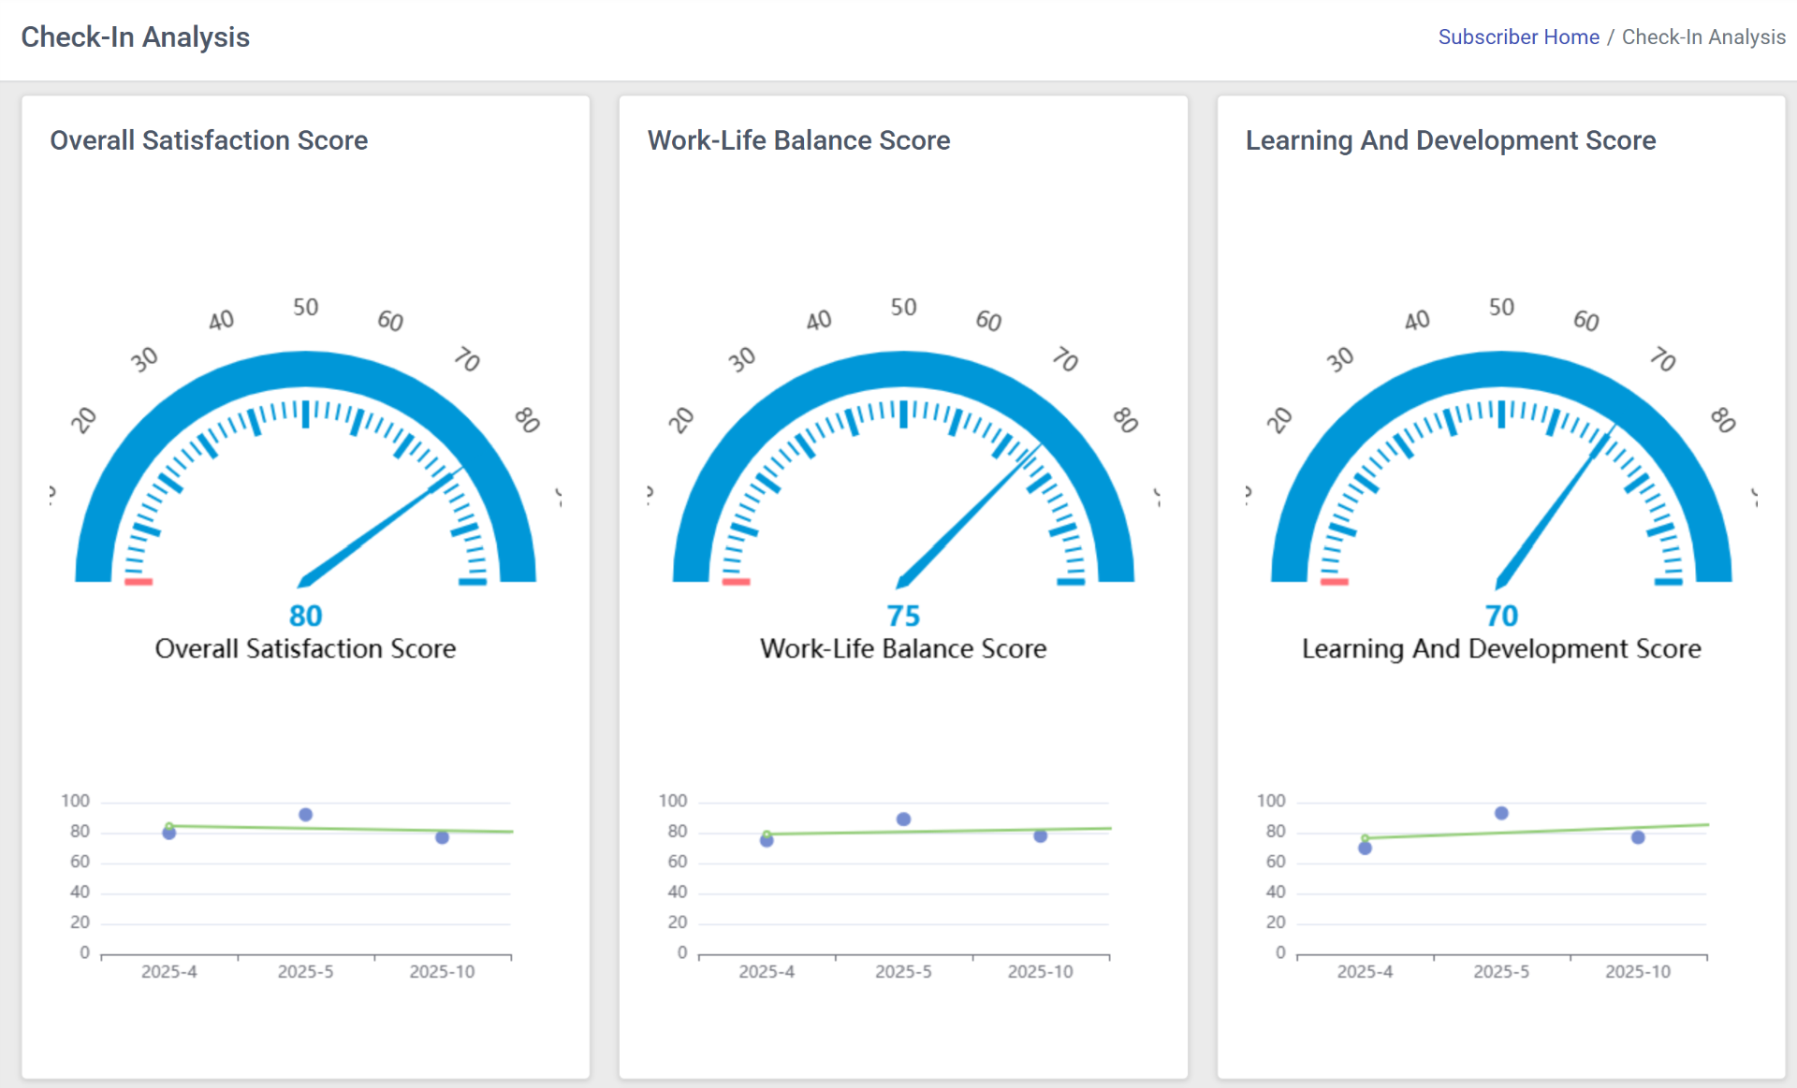Click the Subscriber Home breadcrumb link
This screenshot has height=1088, width=1797.
tap(1518, 37)
